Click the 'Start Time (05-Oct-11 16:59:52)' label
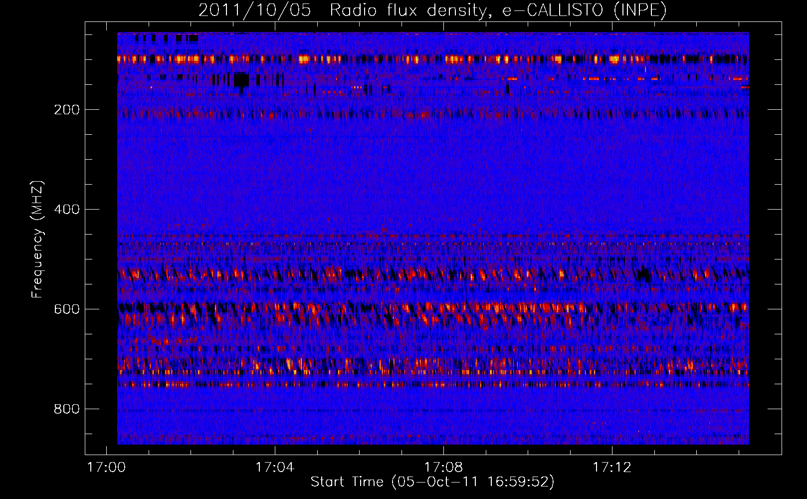The width and height of the screenshot is (807, 499). (432, 482)
